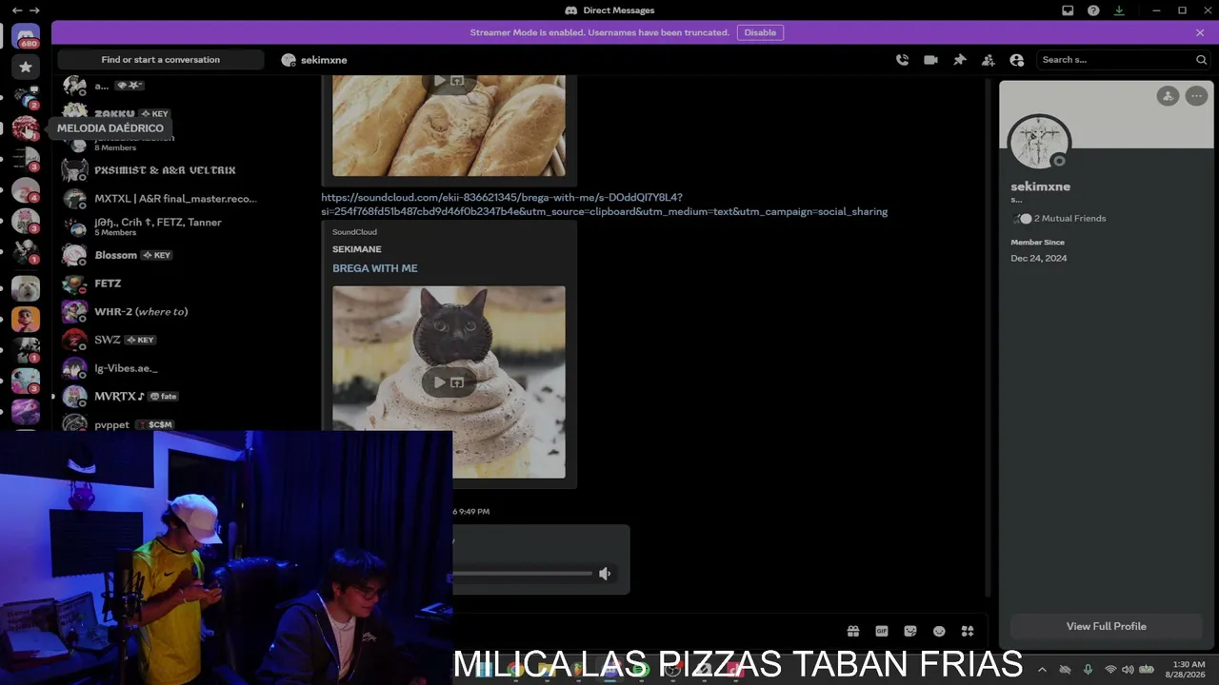This screenshot has height=685, width=1219.
Task: Start a voice call with sekimxne
Action: 902,60
